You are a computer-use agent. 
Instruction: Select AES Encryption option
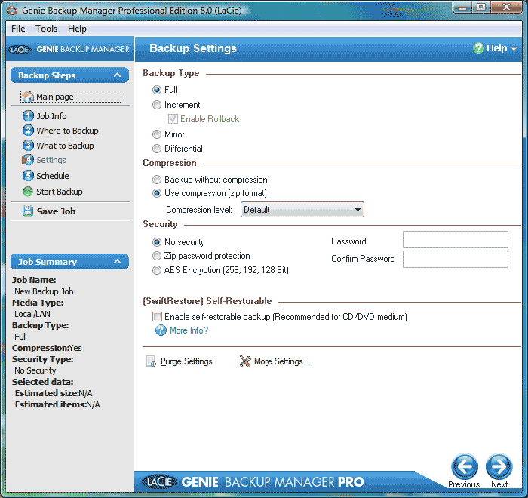pos(157,270)
